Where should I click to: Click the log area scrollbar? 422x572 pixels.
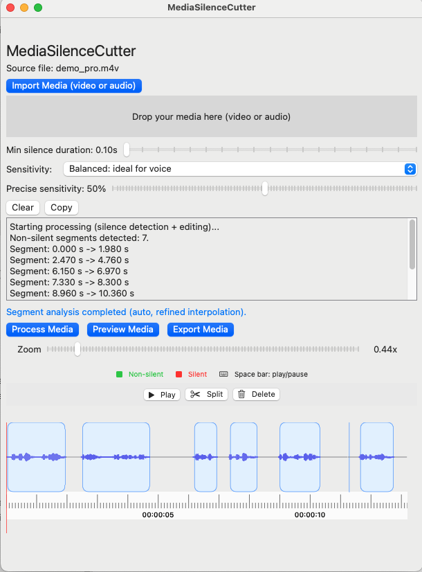412,244
